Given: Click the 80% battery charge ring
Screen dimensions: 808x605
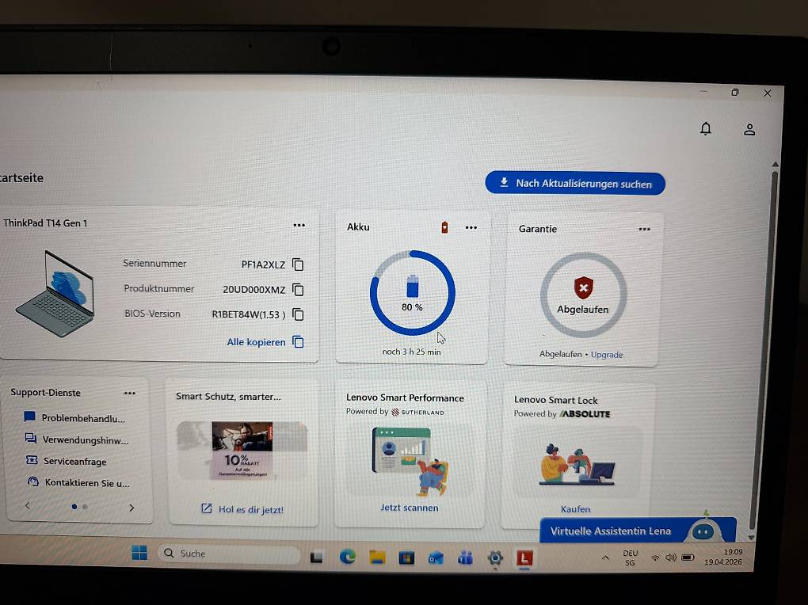Looking at the screenshot, I should (x=412, y=294).
